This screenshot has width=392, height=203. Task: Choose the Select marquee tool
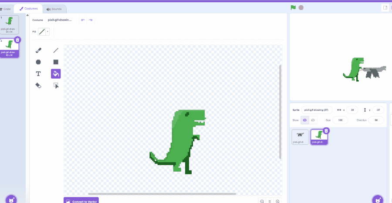[x=56, y=86]
